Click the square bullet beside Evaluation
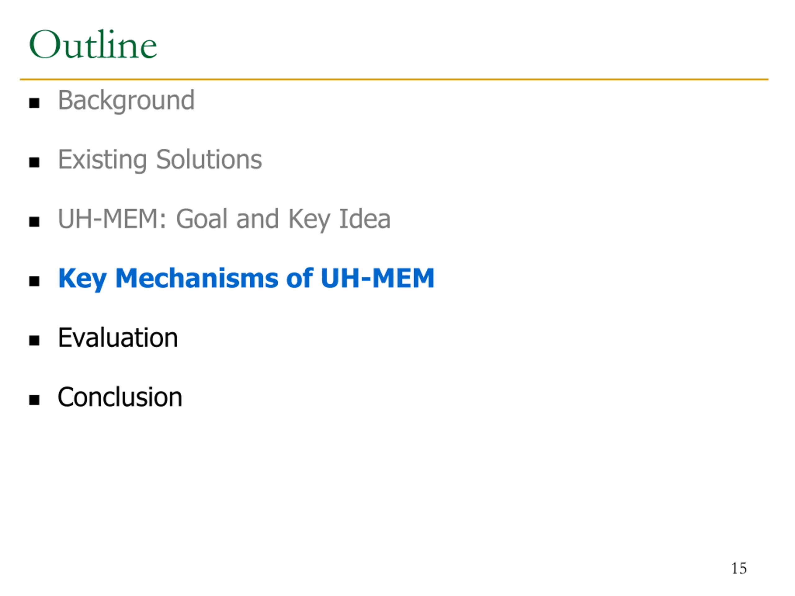795x596 pixels. [34, 341]
